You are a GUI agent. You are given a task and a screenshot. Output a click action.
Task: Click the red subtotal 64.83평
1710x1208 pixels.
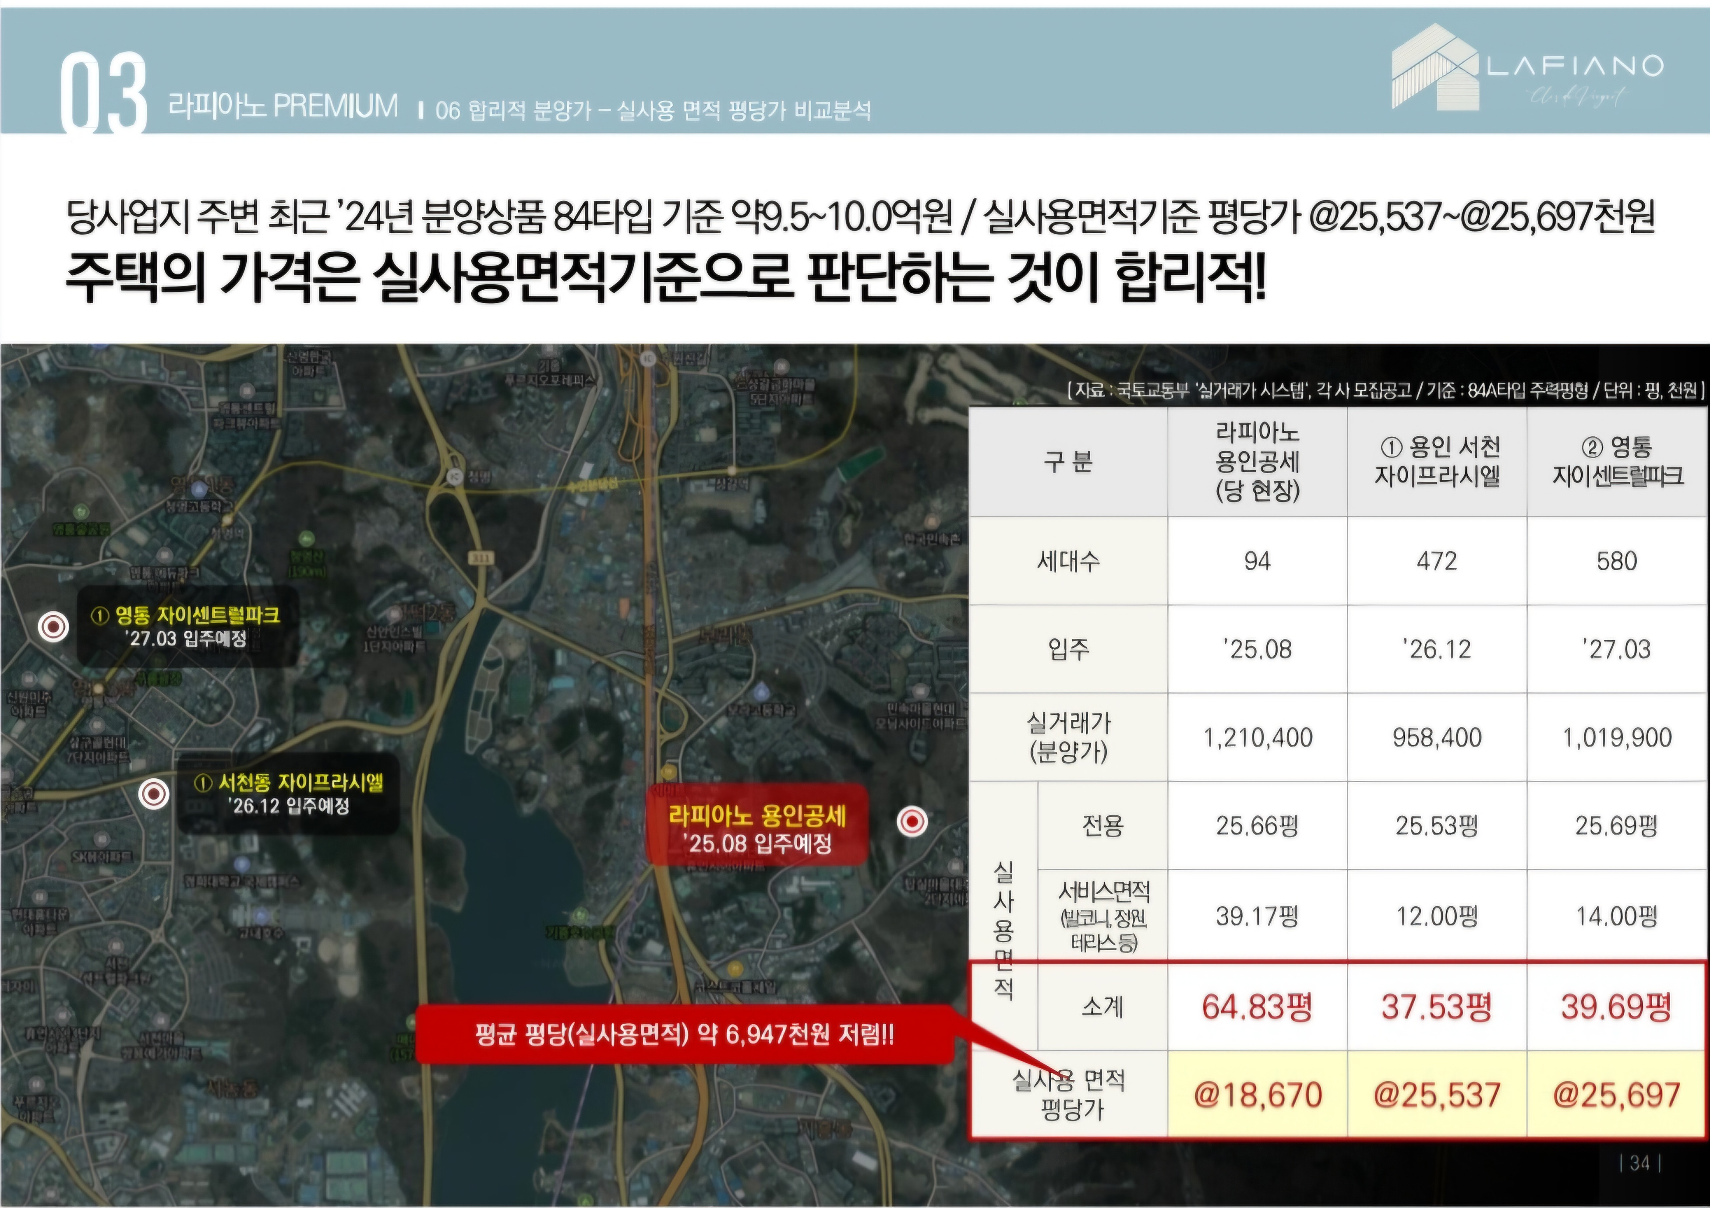click(x=1257, y=1006)
